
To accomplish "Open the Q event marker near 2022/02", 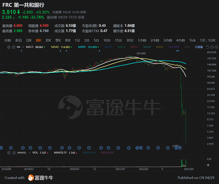I will pos(137,148).
